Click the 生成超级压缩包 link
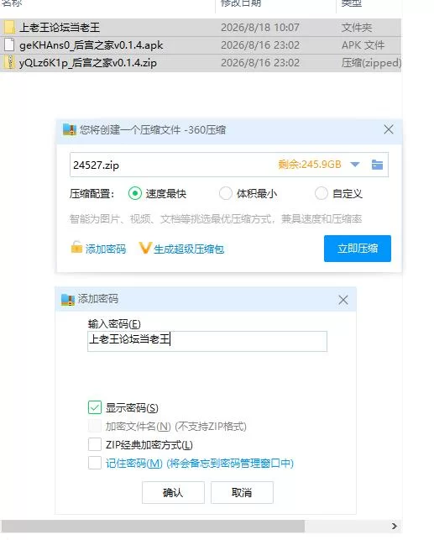Viewport: 434px width, 540px height. [189, 249]
